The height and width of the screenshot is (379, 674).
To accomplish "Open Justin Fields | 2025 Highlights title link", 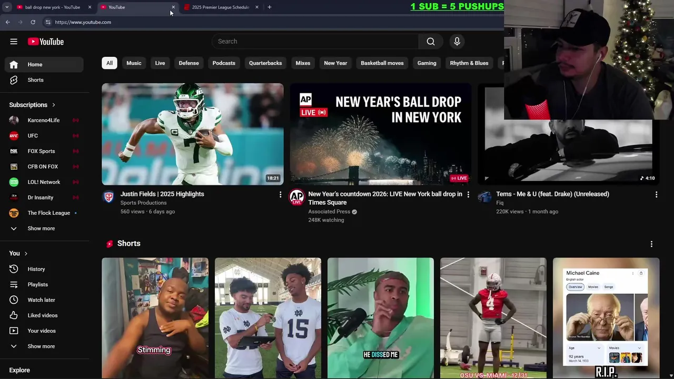I will (162, 194).
